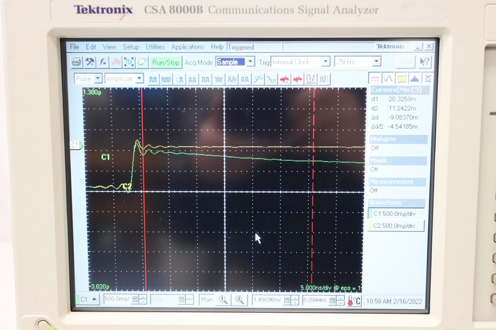Screen dimensions: 496x330
Task: Click the context Help pointer-question icon
Action: [x=425, y=62]
